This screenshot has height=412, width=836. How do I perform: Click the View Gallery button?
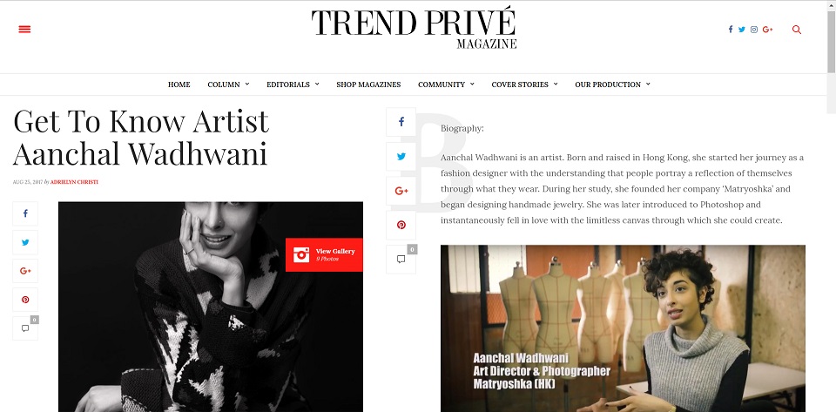click(324, 254)
